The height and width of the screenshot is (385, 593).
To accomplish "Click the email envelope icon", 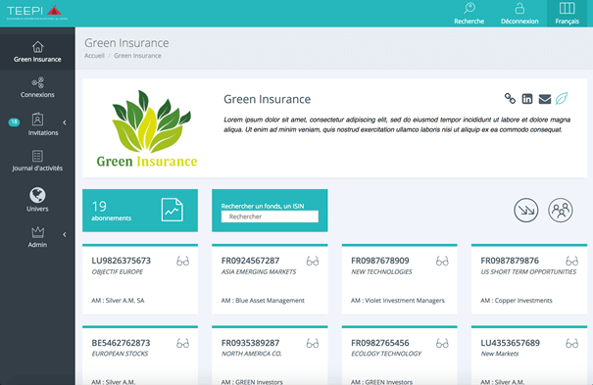I will pyautogui.click(x=545, y=99).
